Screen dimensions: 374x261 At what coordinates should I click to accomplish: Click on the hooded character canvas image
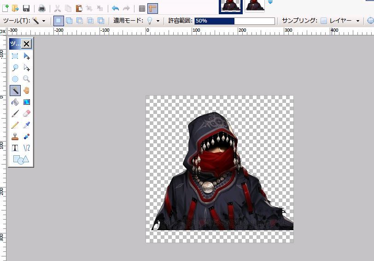click(x=220, y=169)
